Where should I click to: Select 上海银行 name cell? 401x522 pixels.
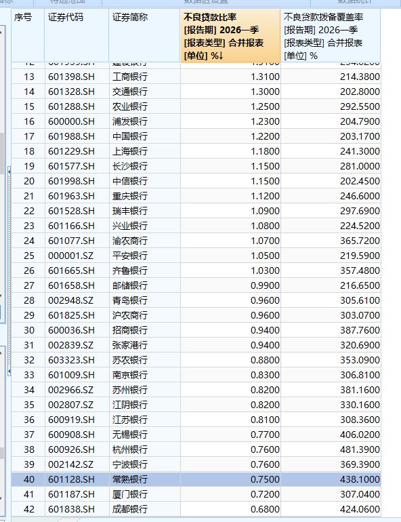pyautogui.click(x=145, y=151)
